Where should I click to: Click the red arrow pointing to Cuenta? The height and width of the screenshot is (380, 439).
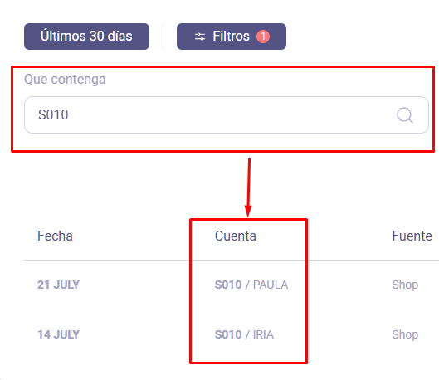click(248, 188)
